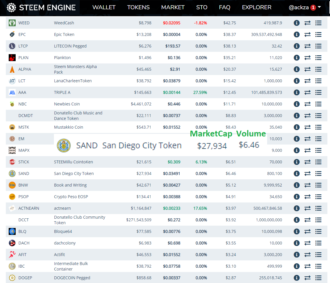This screenshot has height=283, width=330.
Task: Click the -1.82% change for WEED
Action: [x=200, y=23]
